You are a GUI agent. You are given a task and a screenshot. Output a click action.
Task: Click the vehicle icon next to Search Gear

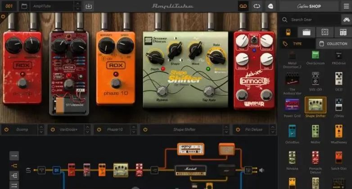[347, 20]
